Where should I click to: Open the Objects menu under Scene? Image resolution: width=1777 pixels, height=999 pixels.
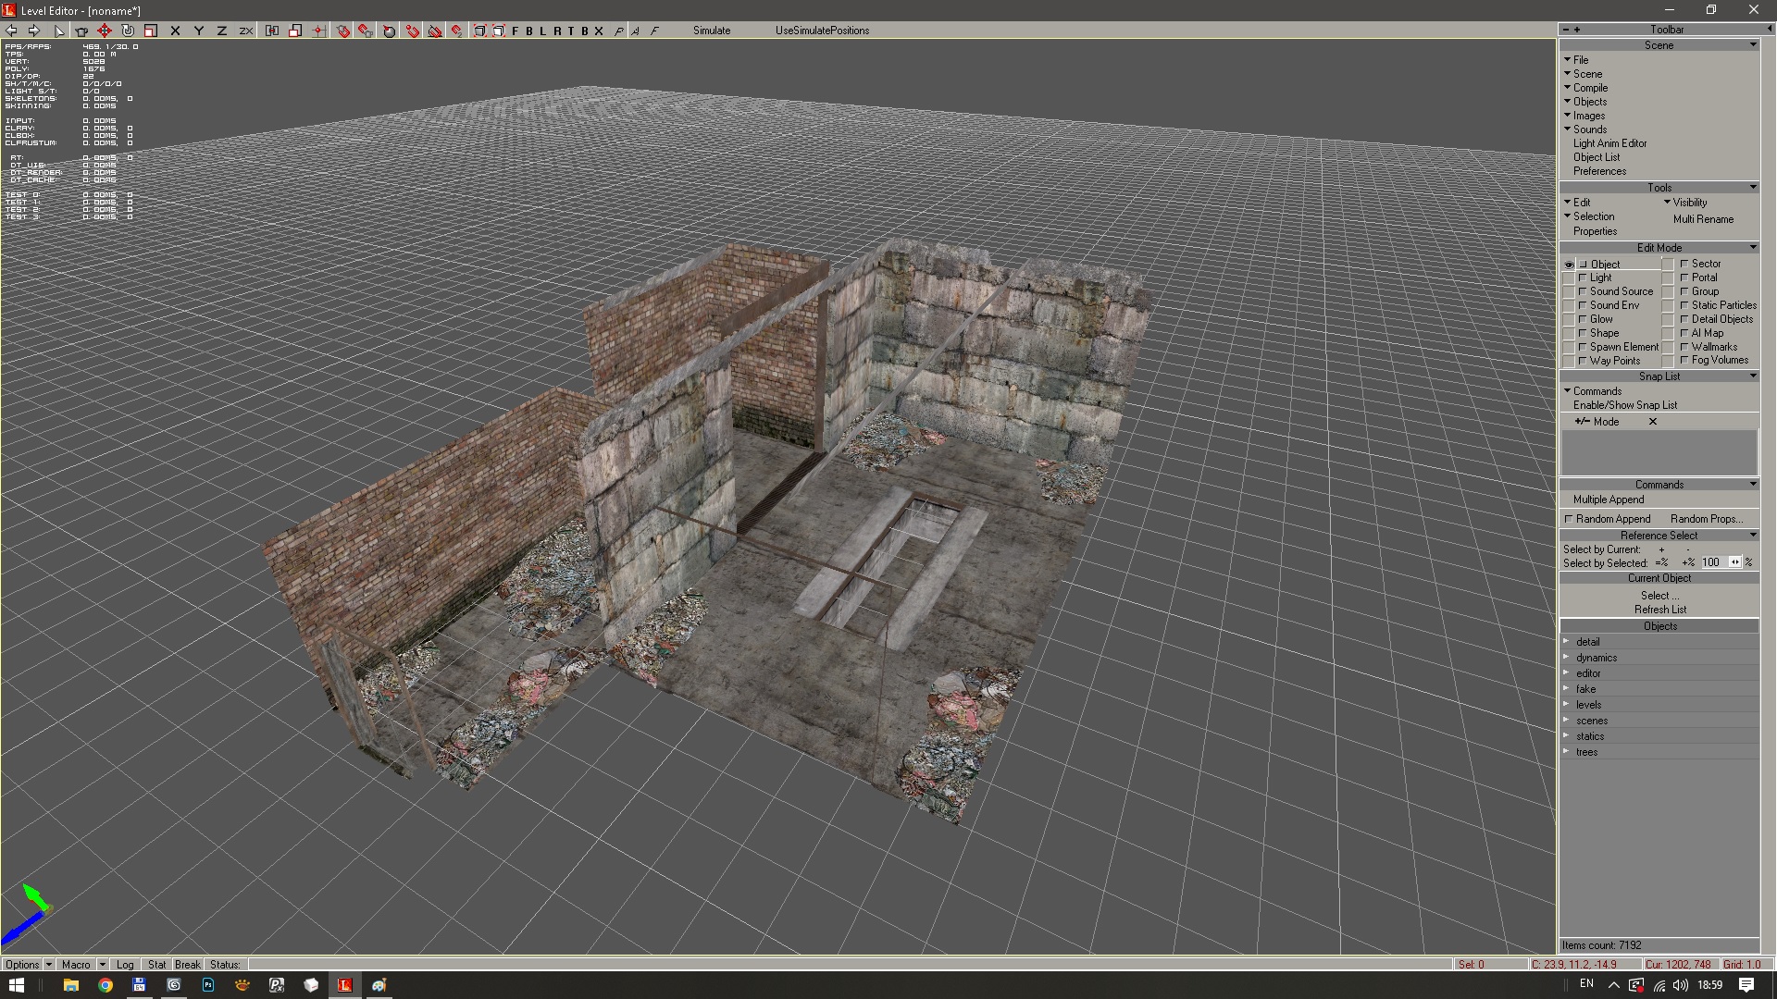click(x=1589, y=102)
